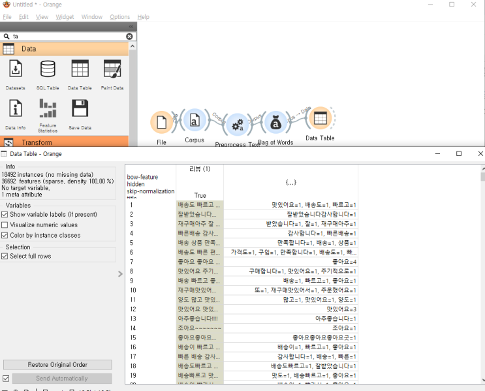
Task: Add the Data Table widget from palette
Action: [80, 74]
